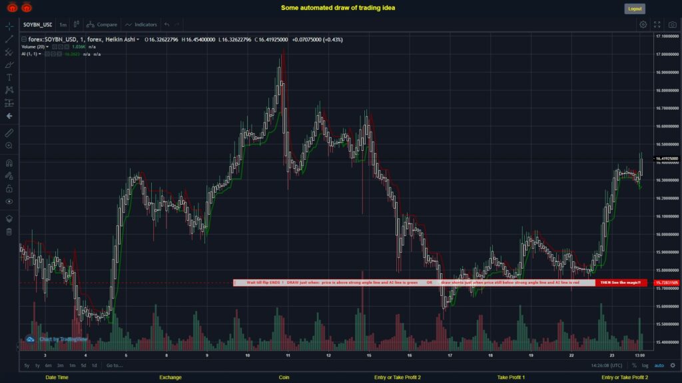The width and height of the screenshot is (682, 383).
Task: Hide all drawings with eye icon
Action: pyautogui.click(x=9, y=201)
